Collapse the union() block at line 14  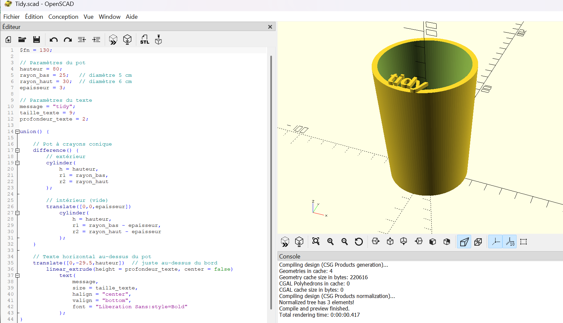pyautogui.click(x=17, y=132)
